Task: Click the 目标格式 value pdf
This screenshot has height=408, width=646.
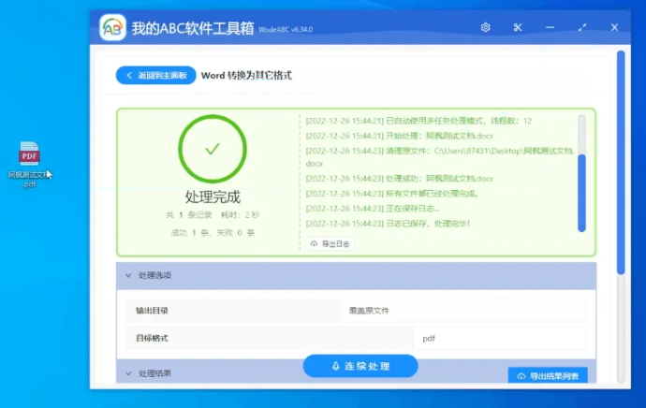Action: coord(429,339)
